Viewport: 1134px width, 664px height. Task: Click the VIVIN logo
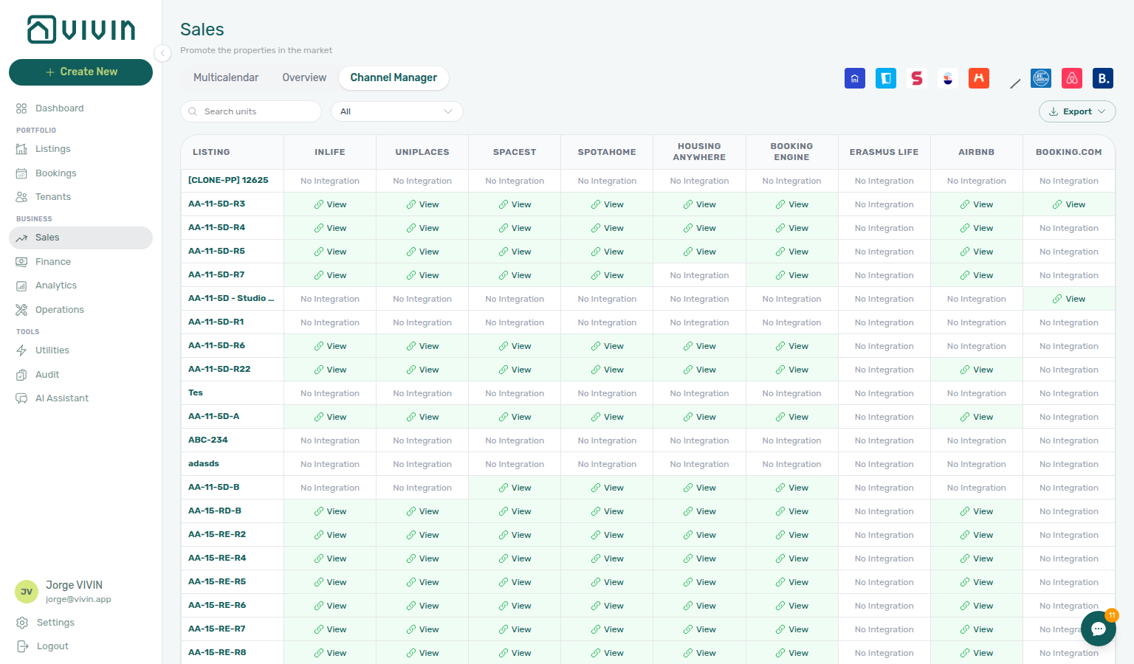coord(81,30)
